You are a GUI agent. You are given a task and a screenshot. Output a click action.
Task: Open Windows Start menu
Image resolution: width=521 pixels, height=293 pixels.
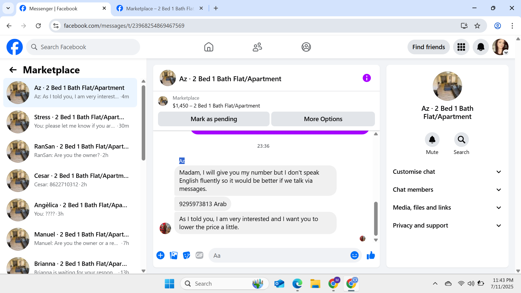[169, 283]
